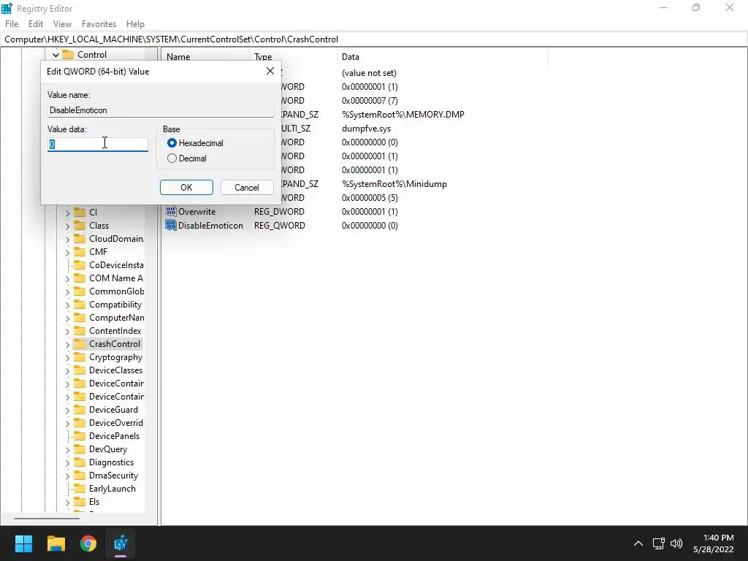Open Google Chrome from the taskbar

point(88,543)
